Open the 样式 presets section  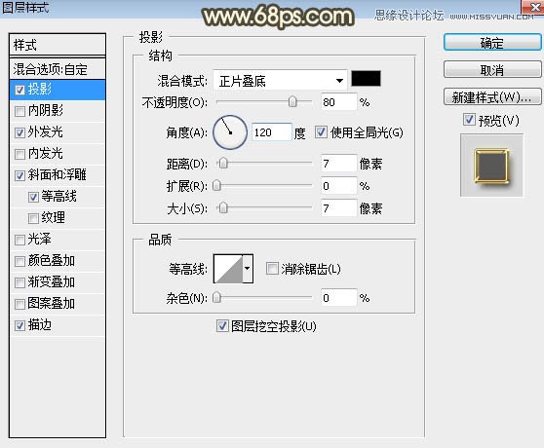[58, 45]
